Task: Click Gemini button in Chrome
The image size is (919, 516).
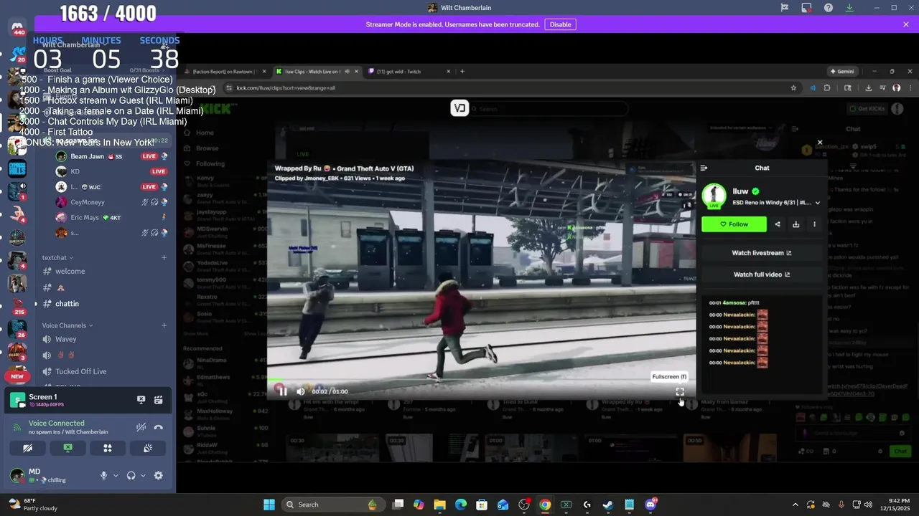Action: click(843, 72)
